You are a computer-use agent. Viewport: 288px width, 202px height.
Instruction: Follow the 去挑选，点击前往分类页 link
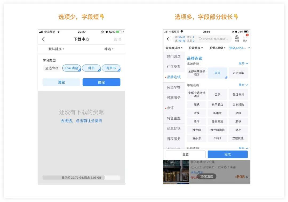point(81,121)
